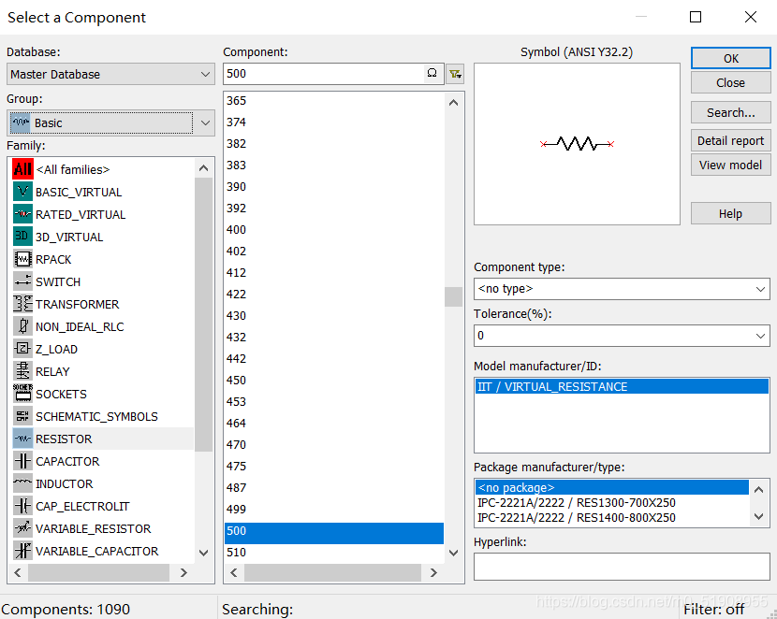The width and height of the screenshot is (777, 619).
Task: Select component value 400
Action: (334, 230)
